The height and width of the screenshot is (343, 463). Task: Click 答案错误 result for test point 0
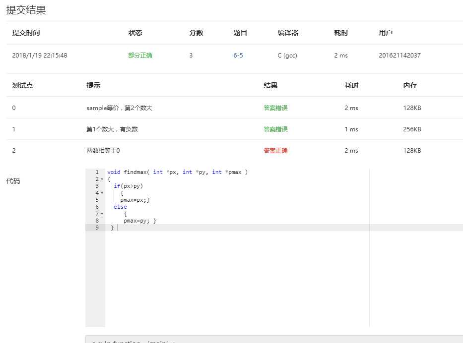click(275, 108)
